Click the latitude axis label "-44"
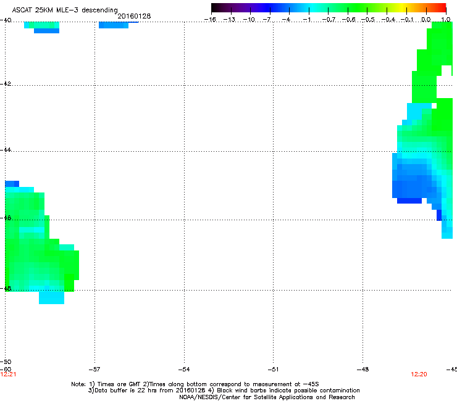 6,150
